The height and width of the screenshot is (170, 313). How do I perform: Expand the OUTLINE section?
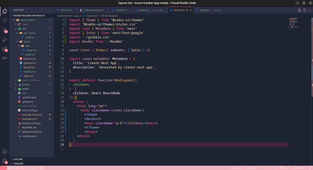(31, 159)
